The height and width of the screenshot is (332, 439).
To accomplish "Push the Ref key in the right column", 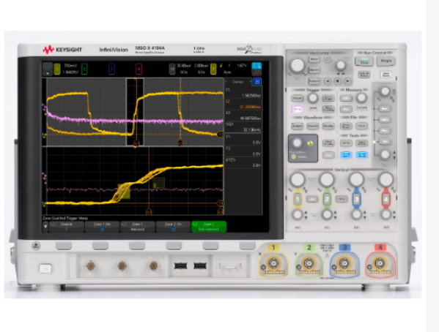I will pyautogui.click(x=385, y=141).
